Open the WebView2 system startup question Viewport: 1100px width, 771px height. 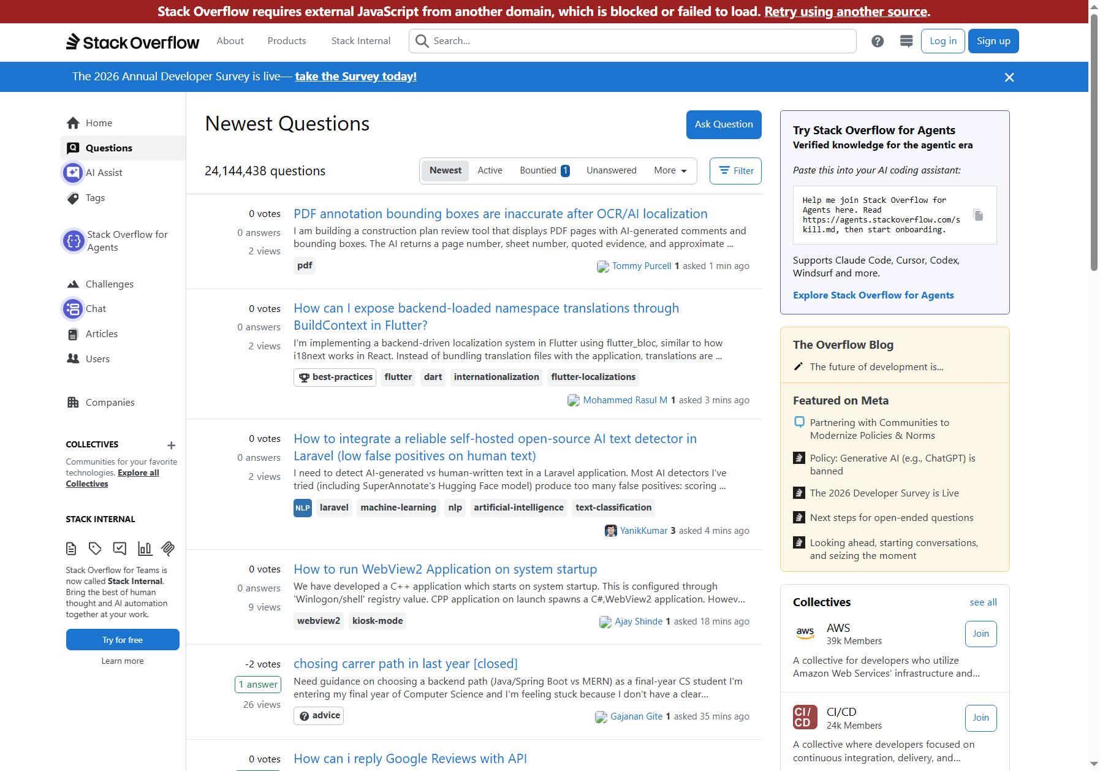point(445,569)
